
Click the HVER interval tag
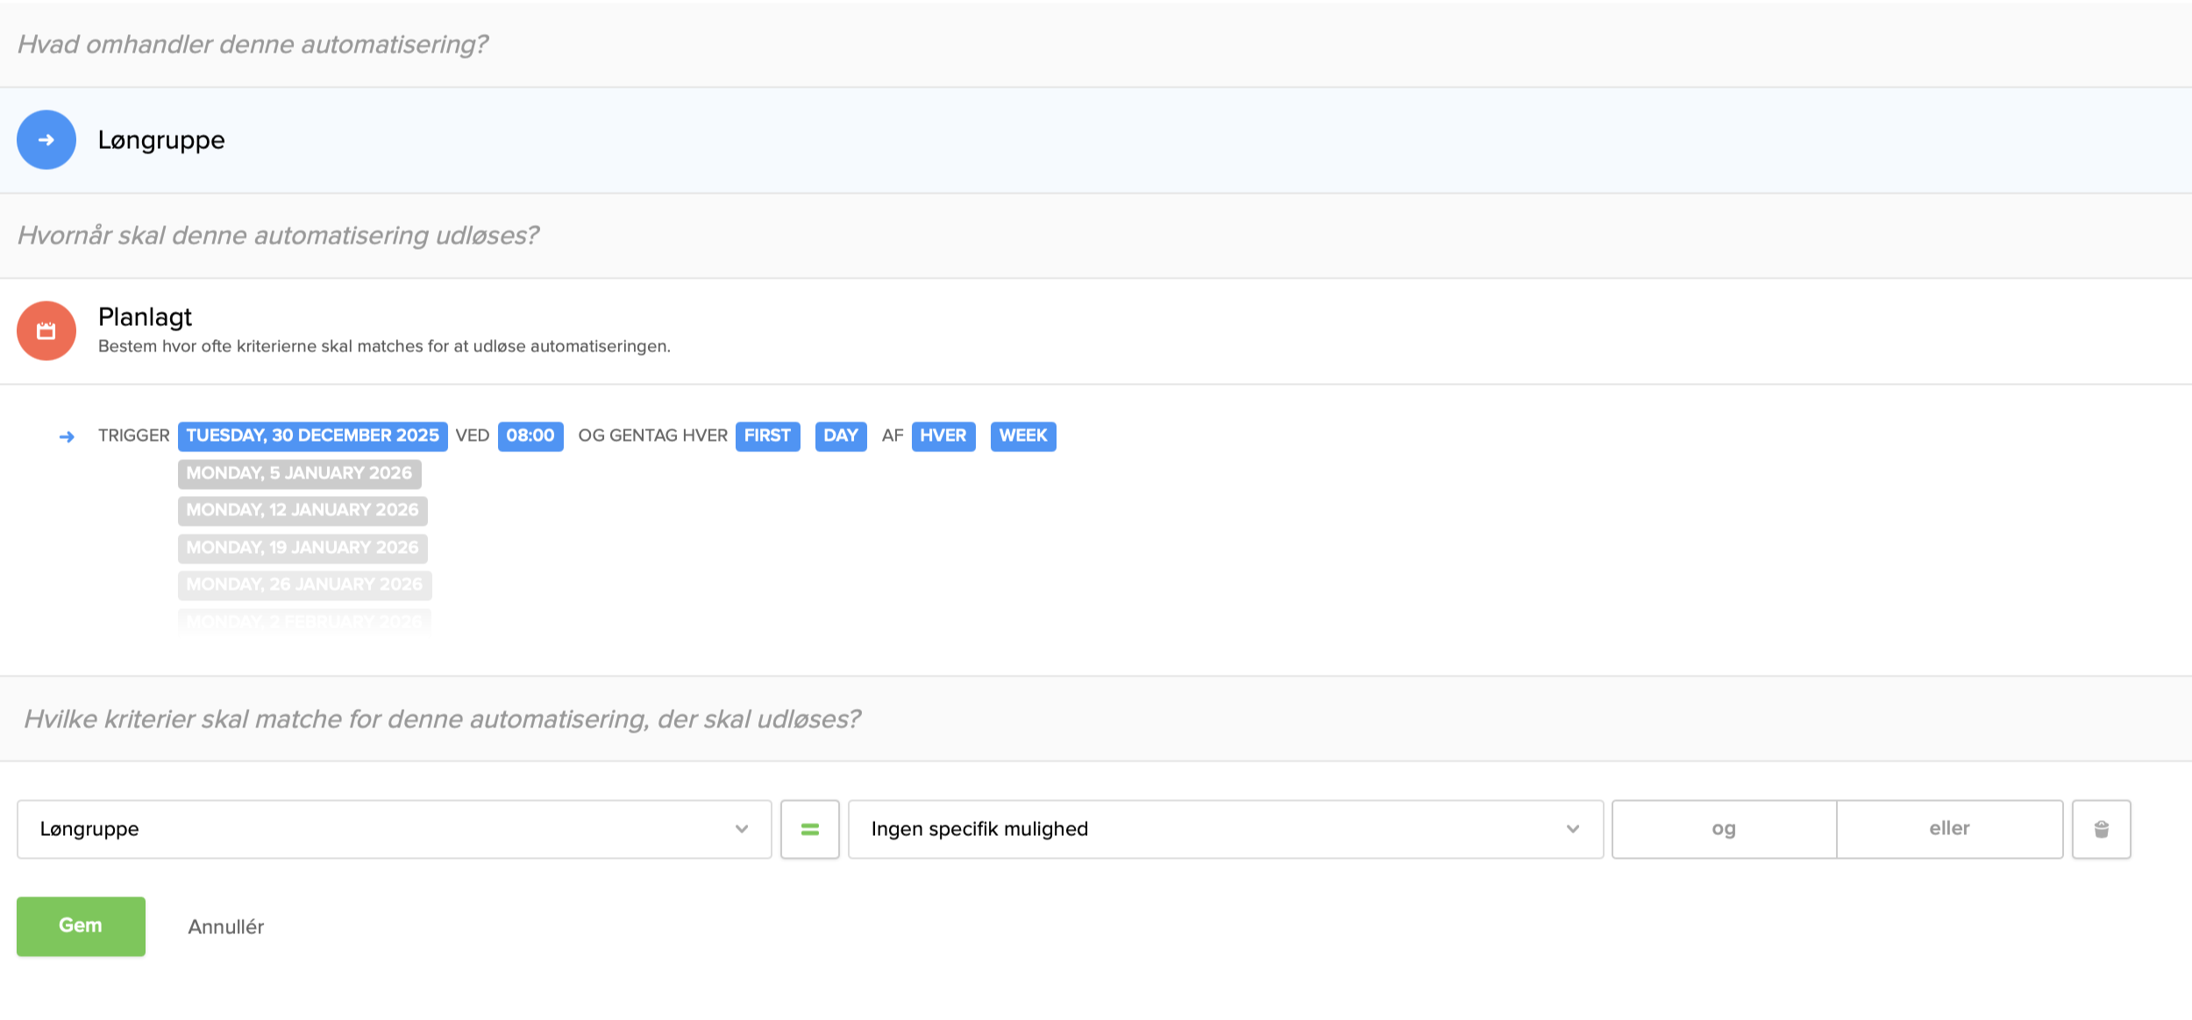click(943, 436)
